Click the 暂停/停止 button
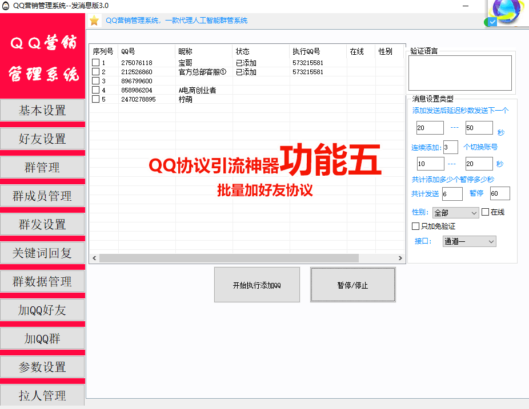This screenshot has height=409, width=529. pyautogui.click(x=353, y=285)
